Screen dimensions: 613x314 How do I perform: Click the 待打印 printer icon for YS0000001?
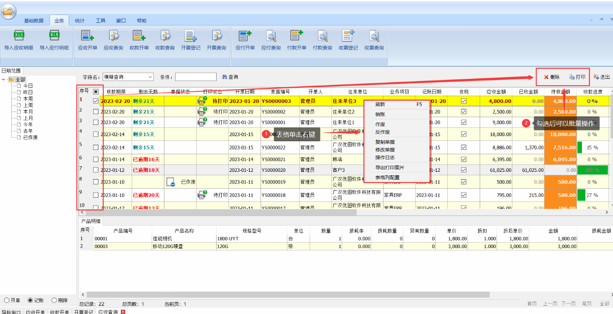pyautogui.click(x=202, y=122)
